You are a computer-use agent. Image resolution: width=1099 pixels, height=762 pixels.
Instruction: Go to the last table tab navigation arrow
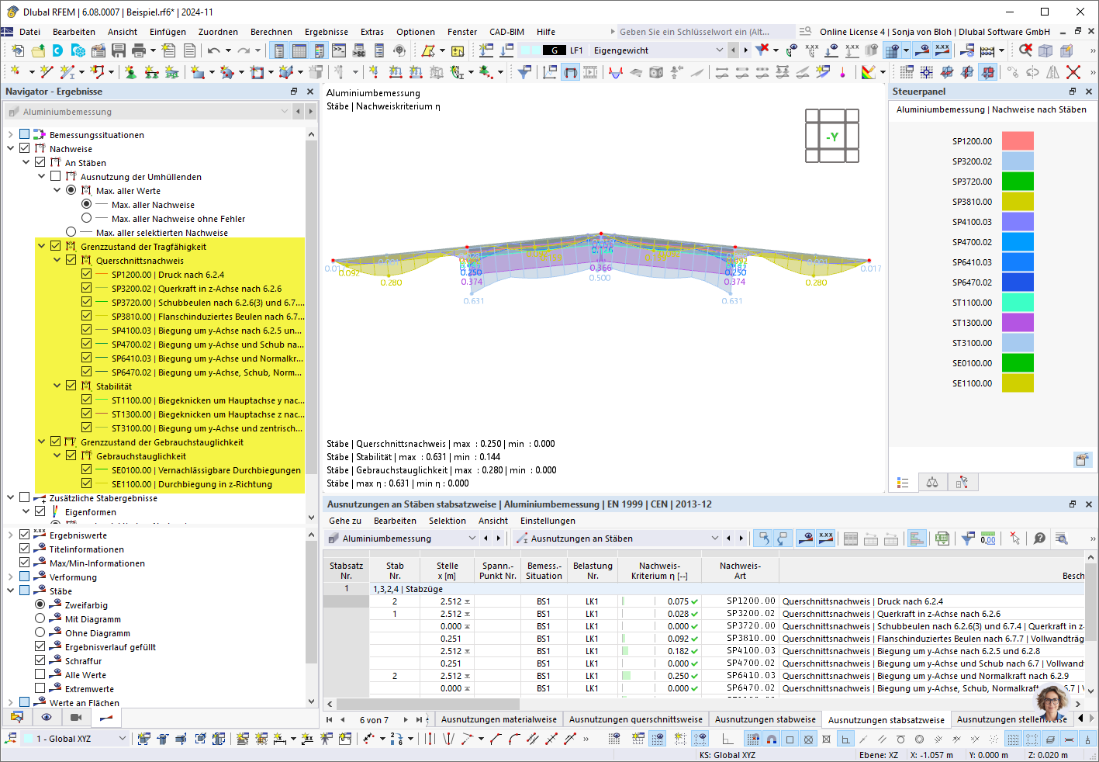(419, 719)
